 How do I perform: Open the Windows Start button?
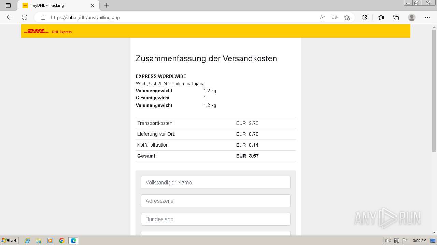coord(9,241)
